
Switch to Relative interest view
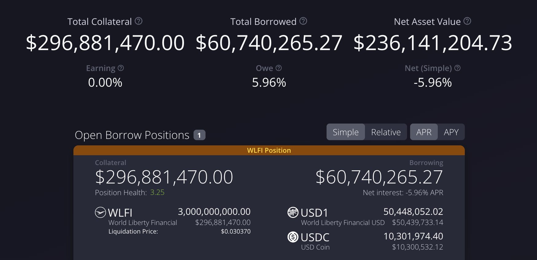click(386, 132)
